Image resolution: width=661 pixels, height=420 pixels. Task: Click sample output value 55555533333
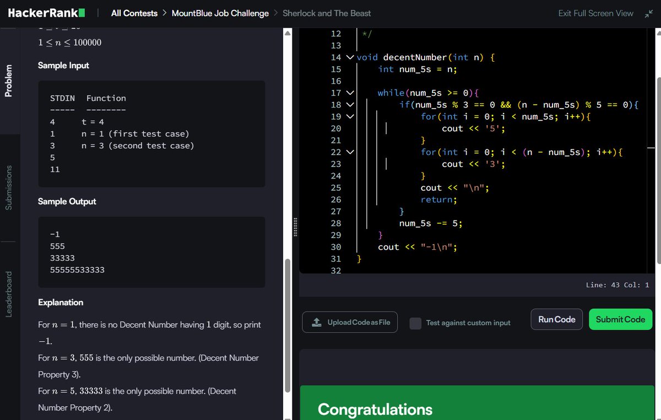pos(77,270)
